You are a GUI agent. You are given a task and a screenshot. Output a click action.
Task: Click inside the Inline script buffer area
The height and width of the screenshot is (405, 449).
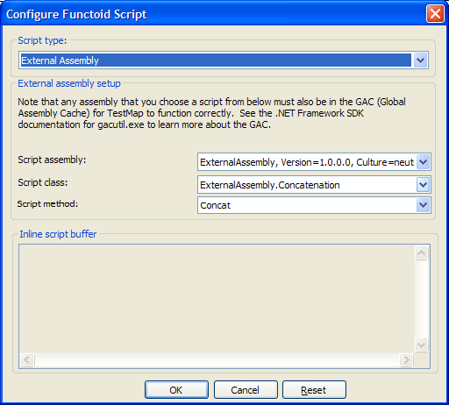click(x=217, y=299)
